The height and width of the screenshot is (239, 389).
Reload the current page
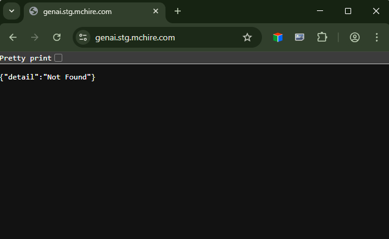[57, 37]
